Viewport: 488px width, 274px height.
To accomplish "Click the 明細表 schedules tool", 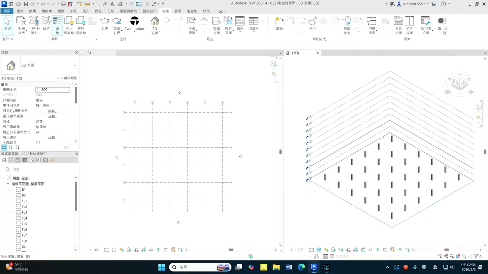I will point(253,24).
